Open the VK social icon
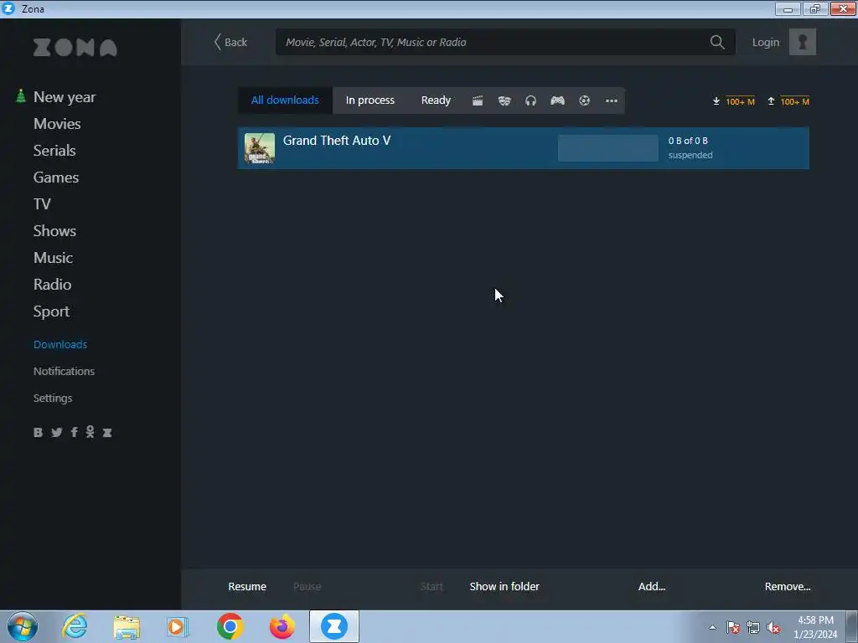This screenshot has width=858, height=643. click(x=38, y=433)
